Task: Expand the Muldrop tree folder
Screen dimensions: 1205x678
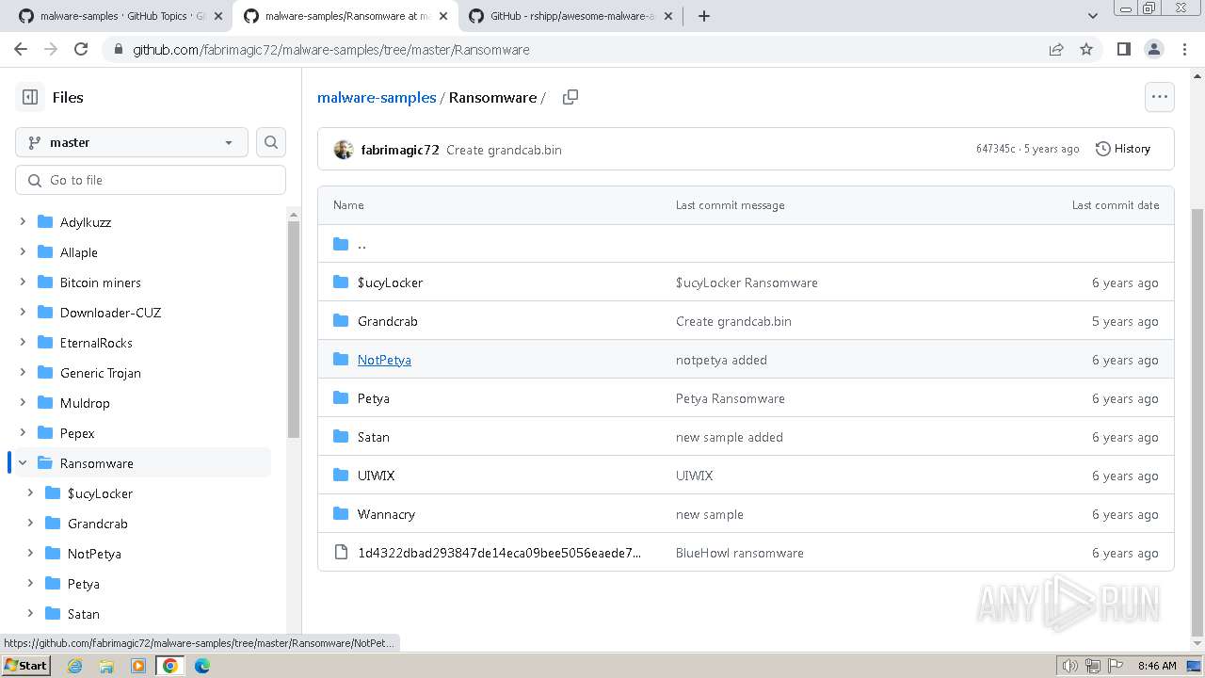Action: 23,403
